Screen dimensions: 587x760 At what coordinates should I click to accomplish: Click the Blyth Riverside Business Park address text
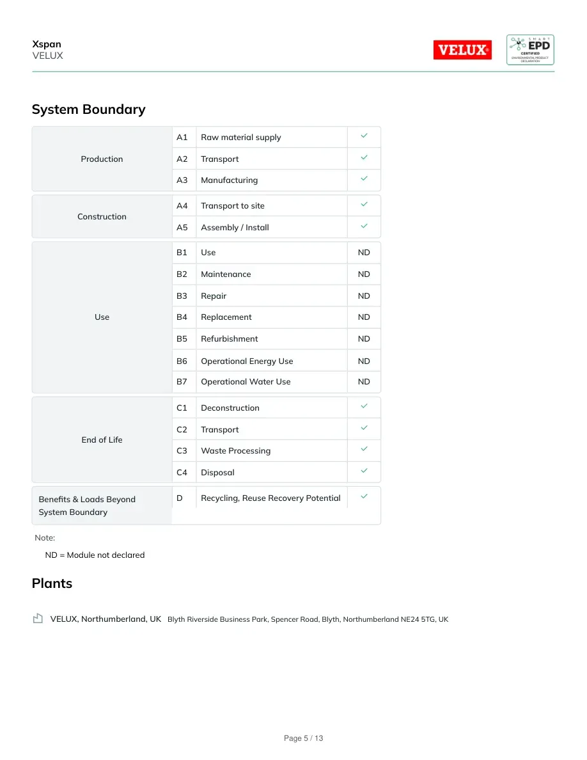[x=308, y=619]
